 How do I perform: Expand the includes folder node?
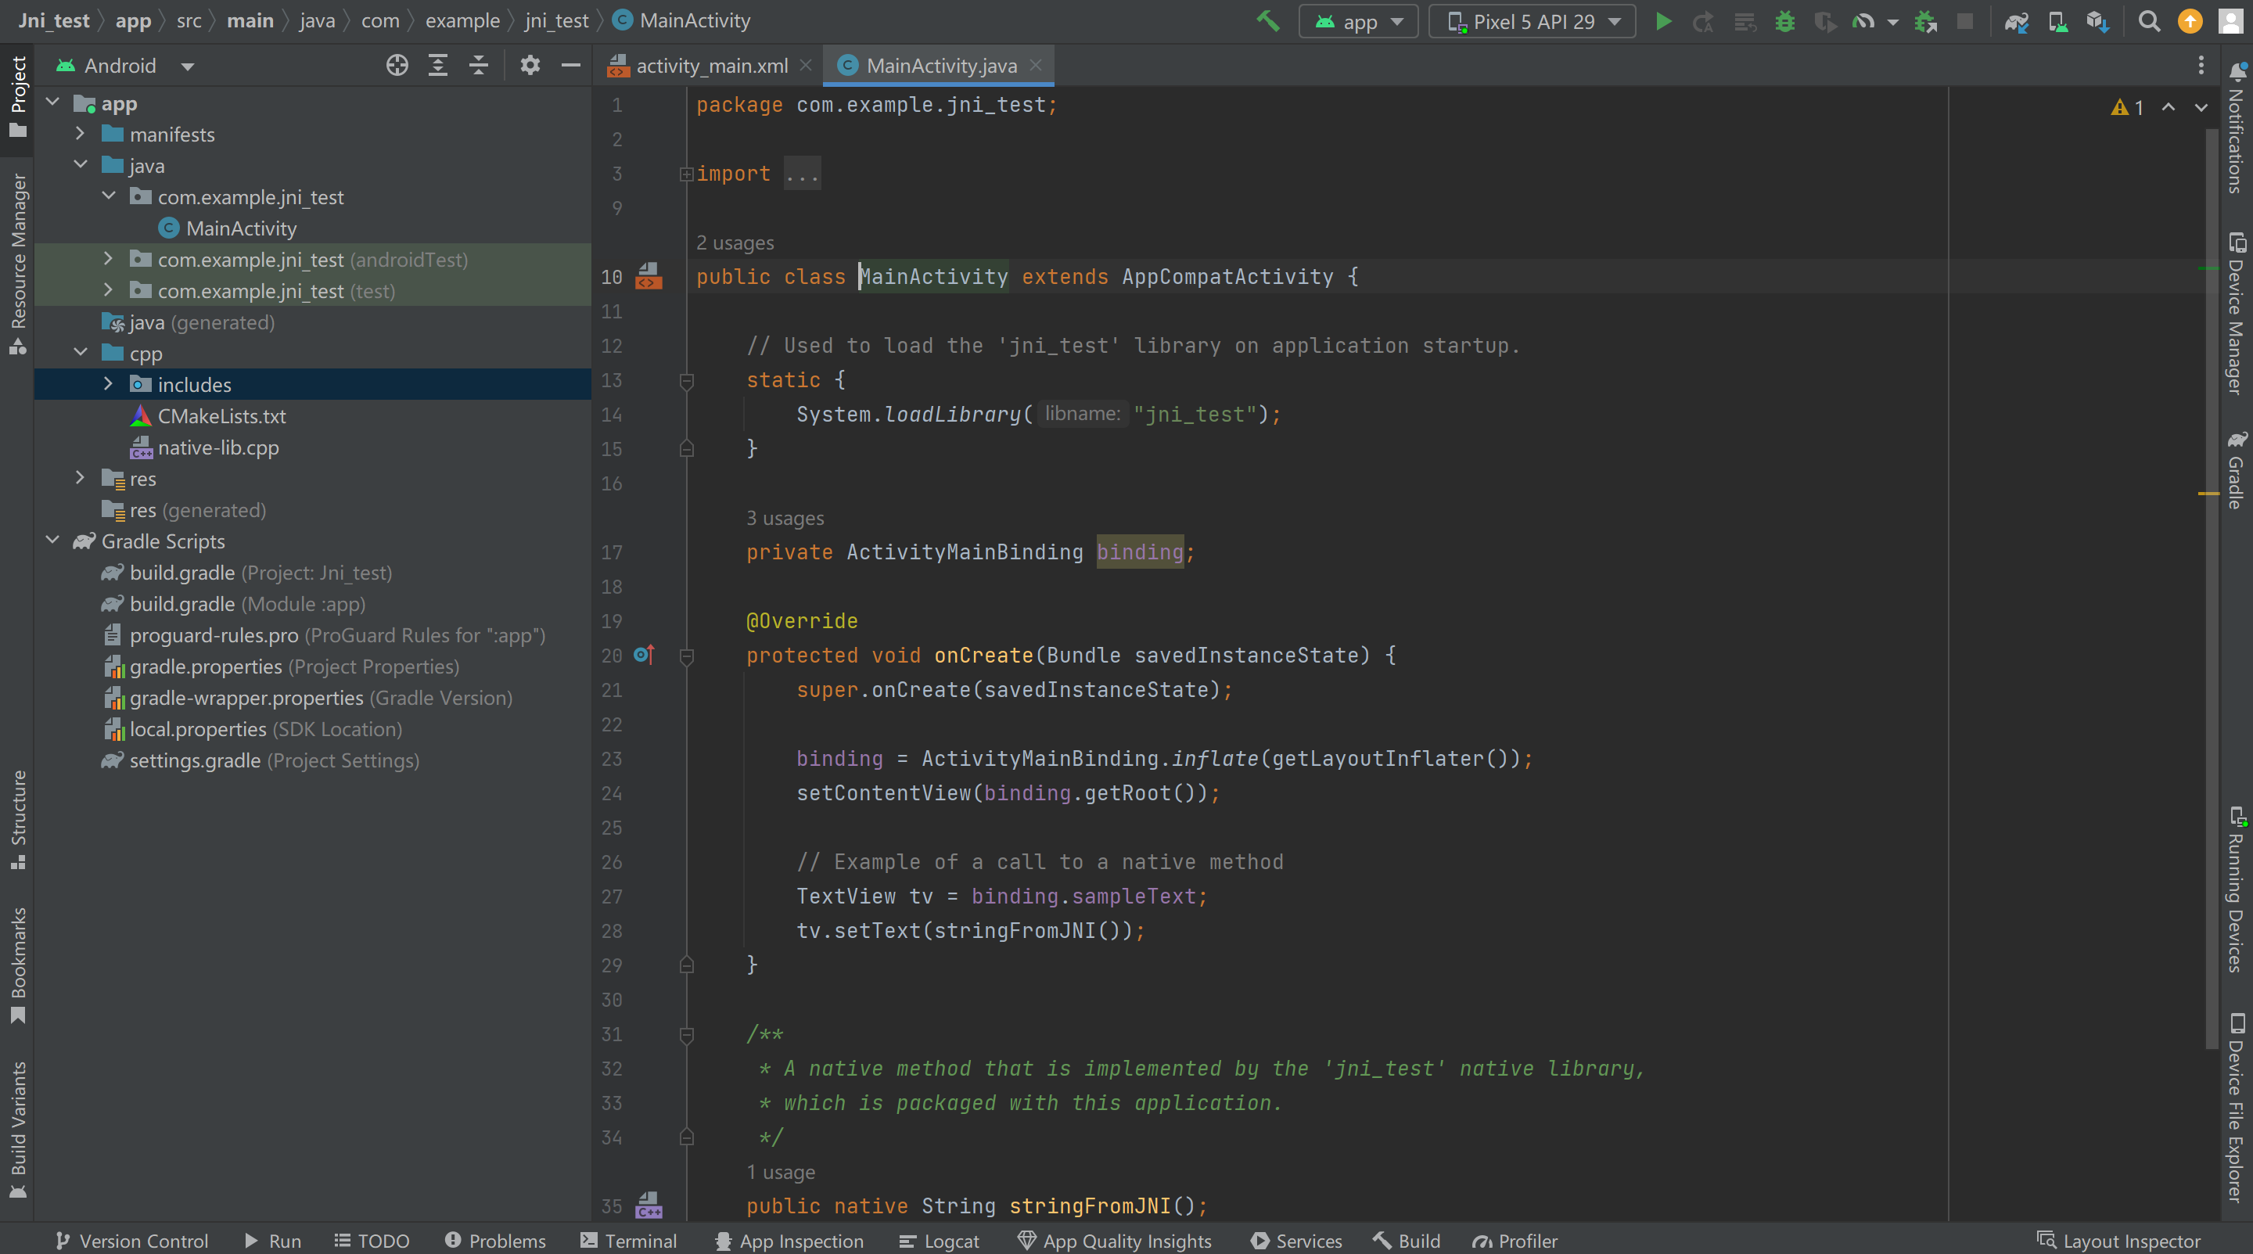[x=108, y=384]
